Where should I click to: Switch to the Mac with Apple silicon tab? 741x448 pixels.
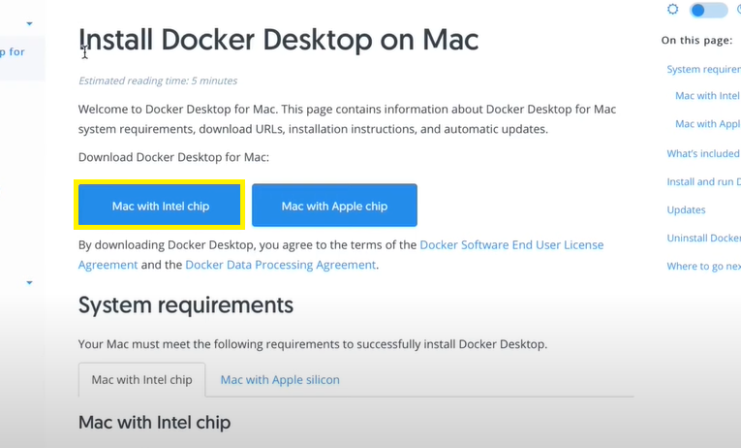(x=280, y=380)
